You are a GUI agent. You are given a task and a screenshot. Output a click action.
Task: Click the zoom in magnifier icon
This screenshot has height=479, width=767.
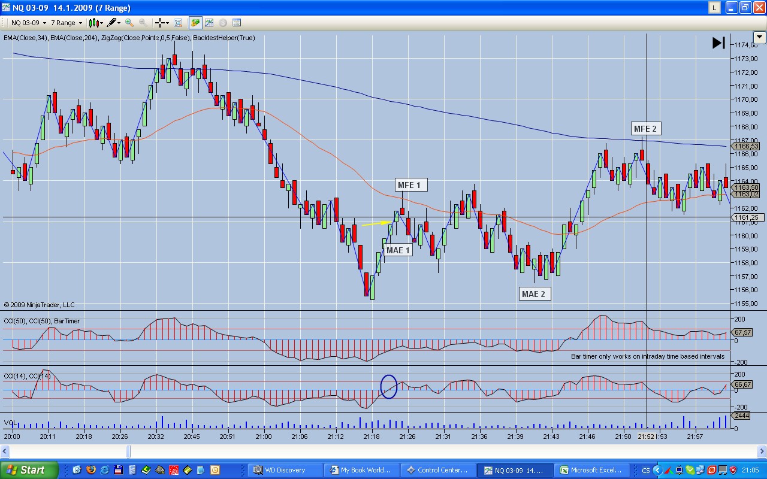(x=129, y=23)
